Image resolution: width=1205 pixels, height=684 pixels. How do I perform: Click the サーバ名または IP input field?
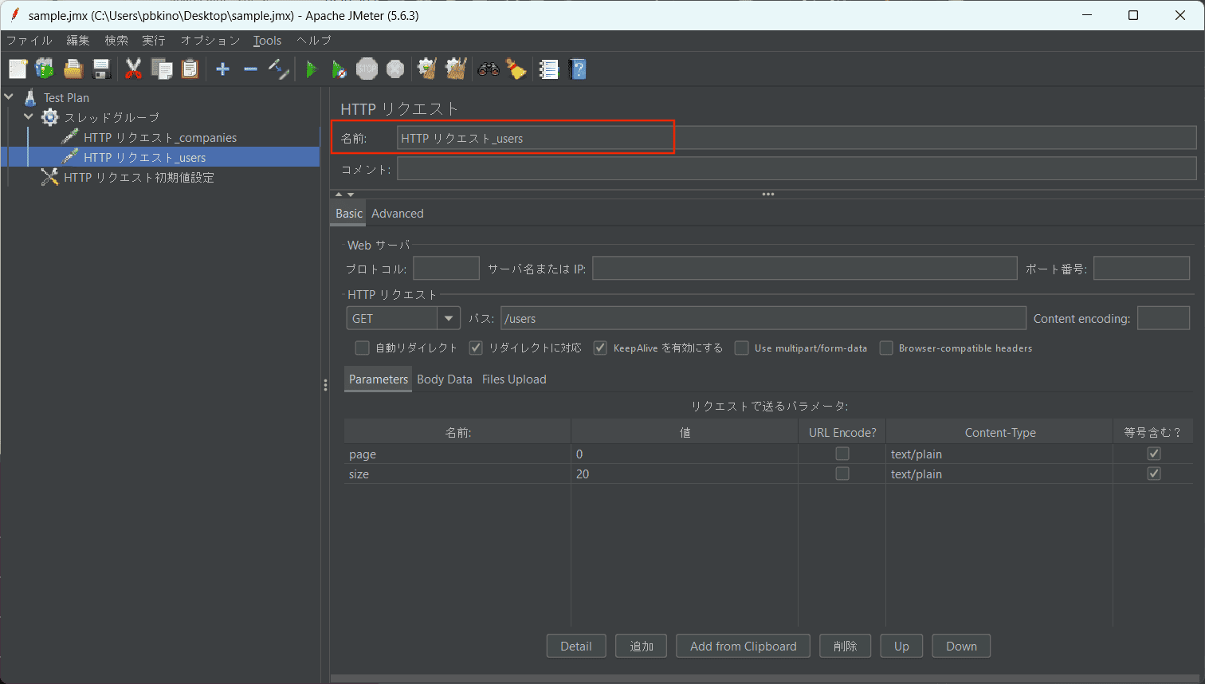coord(805,268)
